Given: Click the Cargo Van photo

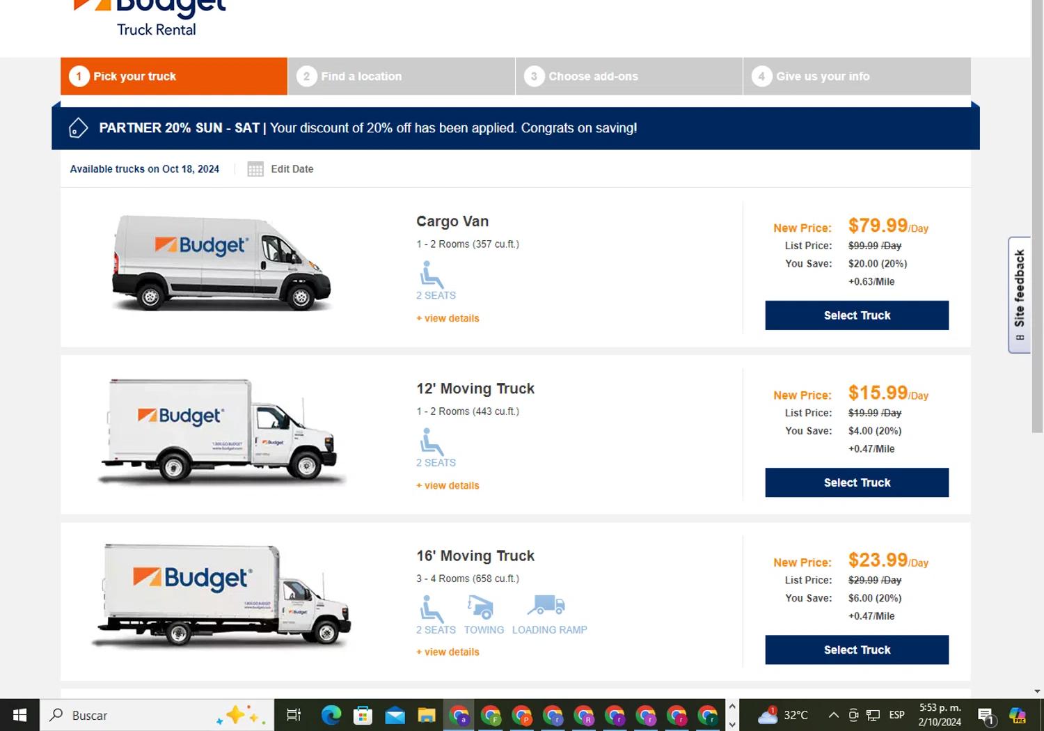Looking at the screenshot, I should pyautogui.click(x=221, y=263).
